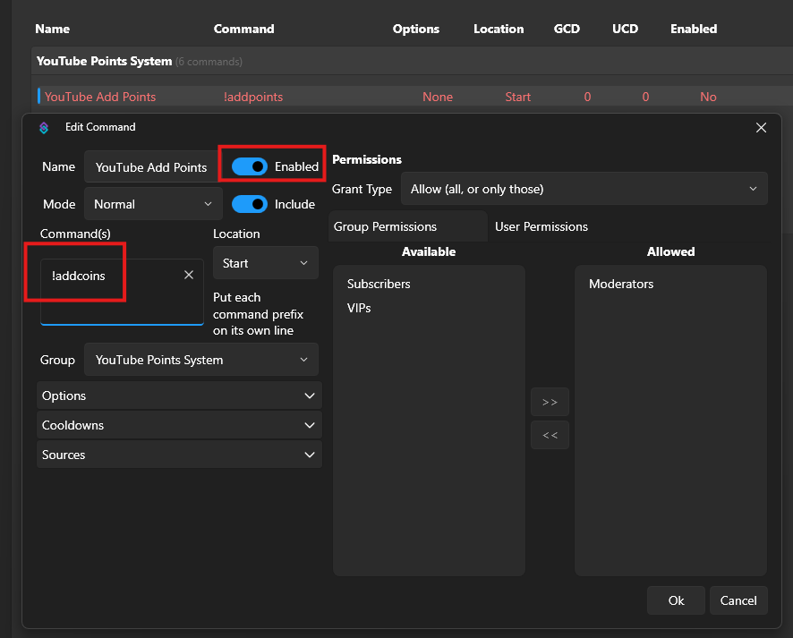Open the Location dropdown showing Start
This screenshot has height=638, width=793.
(265, 263)
